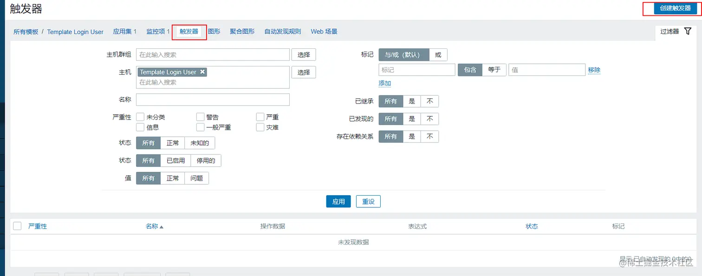Choose 等于 tag operator
Screen dimensions: 702x276
pyautogui.click(x=494, y=70)
